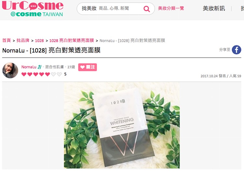Click the last empty heart rating
244x173 pixels.
pyautogui.click(x=59, y=74)
